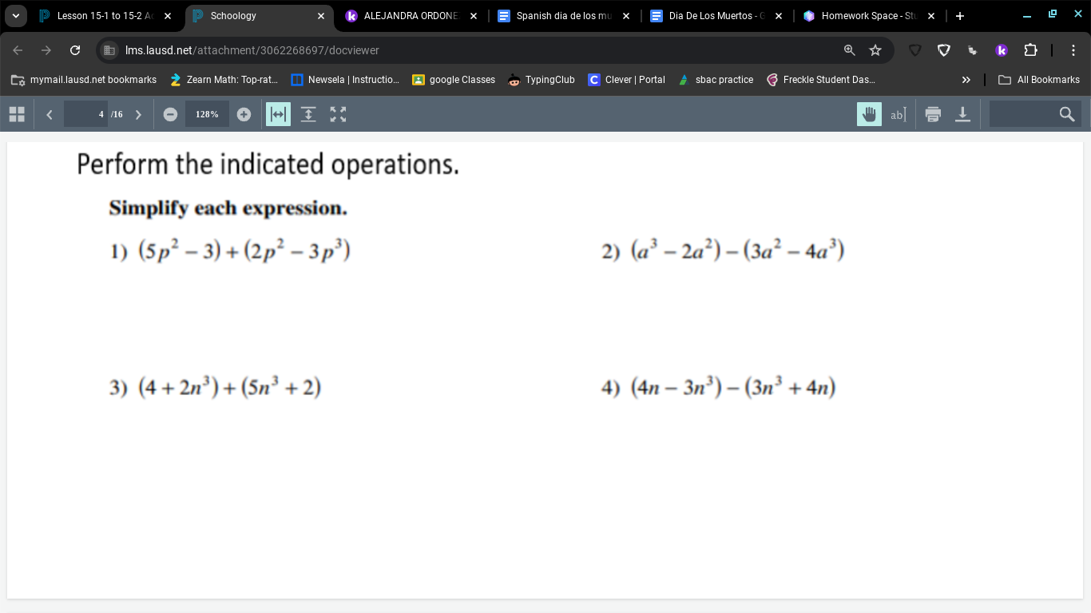Open Zearn Math bookmark
This screenshot has height=613, width=1091.
(224, 80)
